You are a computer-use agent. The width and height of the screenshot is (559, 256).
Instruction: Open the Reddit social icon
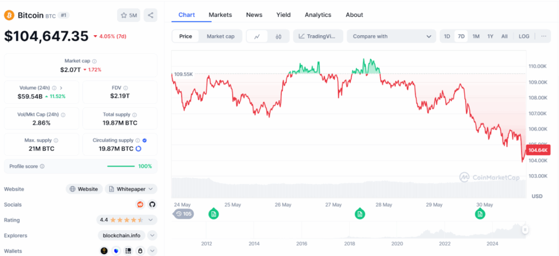pyautogui.click(x=140, y=205)
